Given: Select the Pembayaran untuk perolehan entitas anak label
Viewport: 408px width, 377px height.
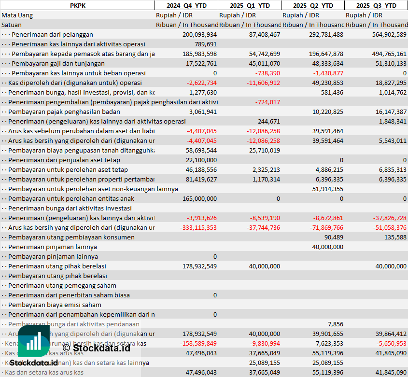Looking at the screenshot, I should 71,198.
